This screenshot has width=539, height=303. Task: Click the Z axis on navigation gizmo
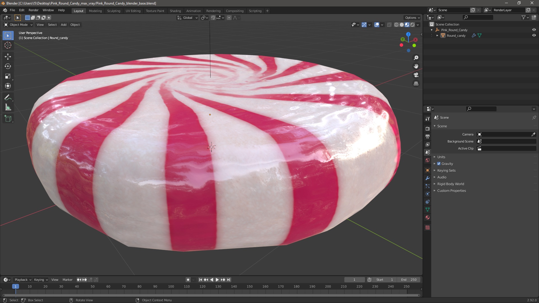408,34
